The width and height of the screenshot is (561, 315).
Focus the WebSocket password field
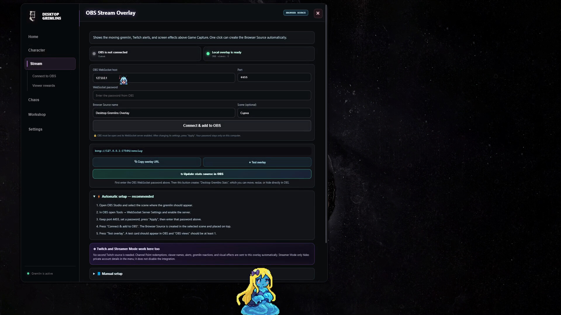(202, 95)
